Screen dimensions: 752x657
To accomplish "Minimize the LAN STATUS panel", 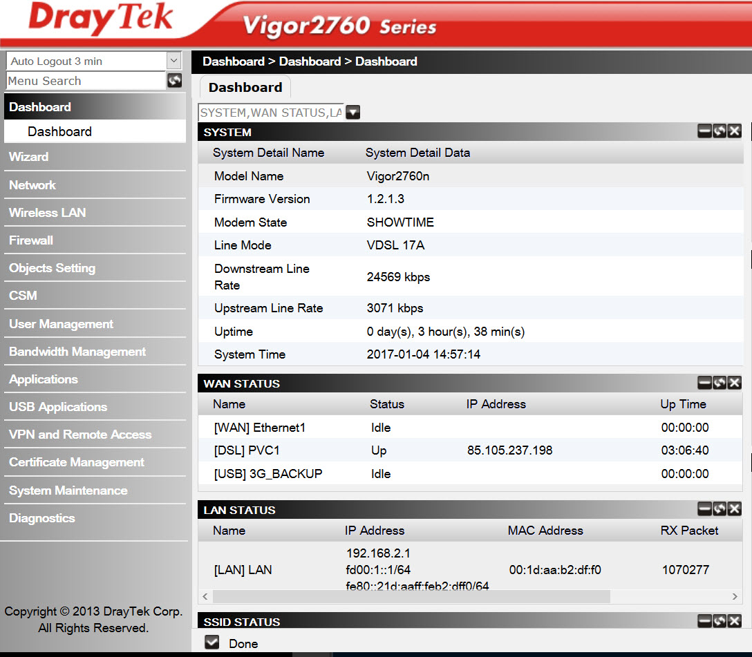I will (x=704, y=509).
